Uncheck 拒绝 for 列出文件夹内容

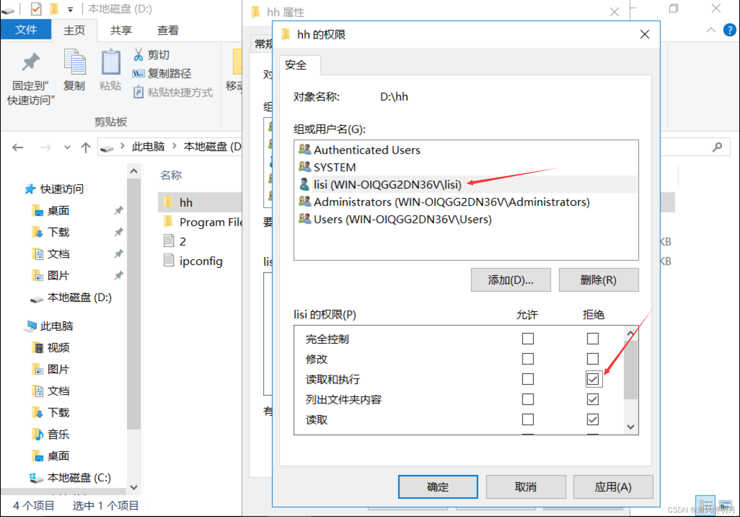click(x=593, y=399)
